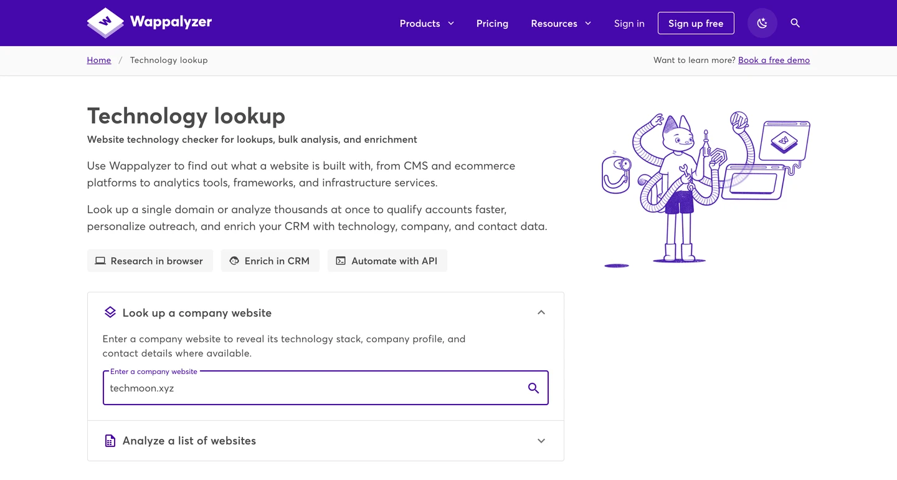Click the Technology lookup heading

[x=186, y=116]
